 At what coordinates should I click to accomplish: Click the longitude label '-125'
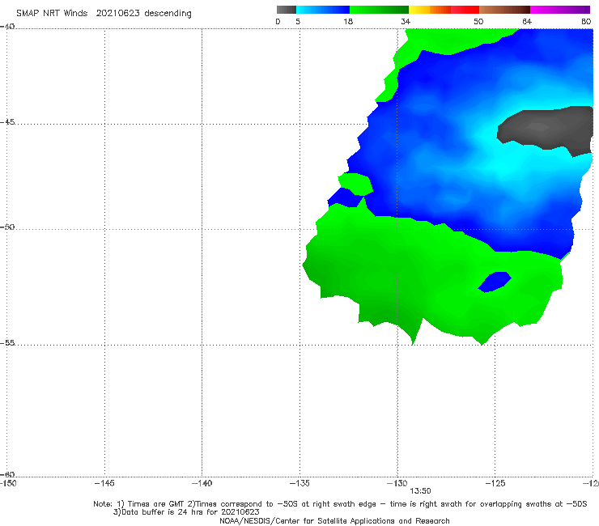(495, 483)
